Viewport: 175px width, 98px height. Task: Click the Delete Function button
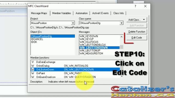[137, 32]
